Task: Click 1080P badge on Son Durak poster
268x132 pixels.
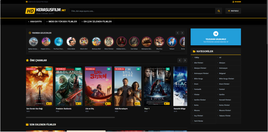Action: [x=49, y=69]
